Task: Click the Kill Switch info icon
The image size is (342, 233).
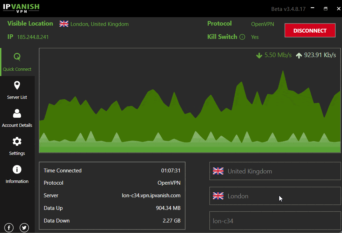Action: point(242,37)
